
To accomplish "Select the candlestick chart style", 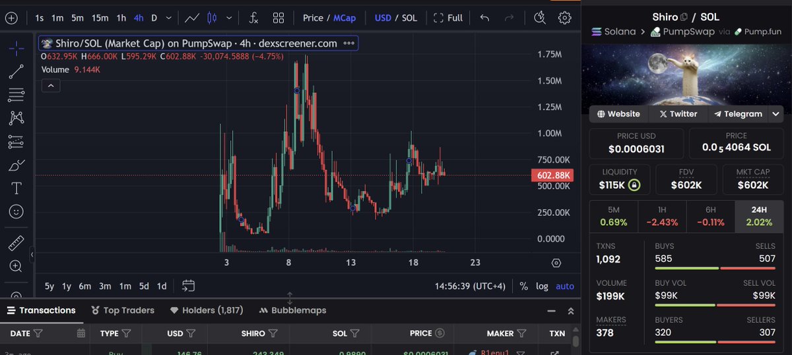I will [x=212, y=18].
